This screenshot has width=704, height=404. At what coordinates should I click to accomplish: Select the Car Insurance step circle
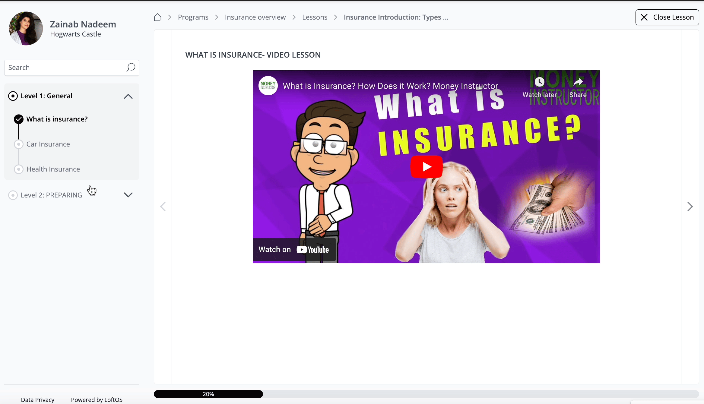[x=19, y=144]
